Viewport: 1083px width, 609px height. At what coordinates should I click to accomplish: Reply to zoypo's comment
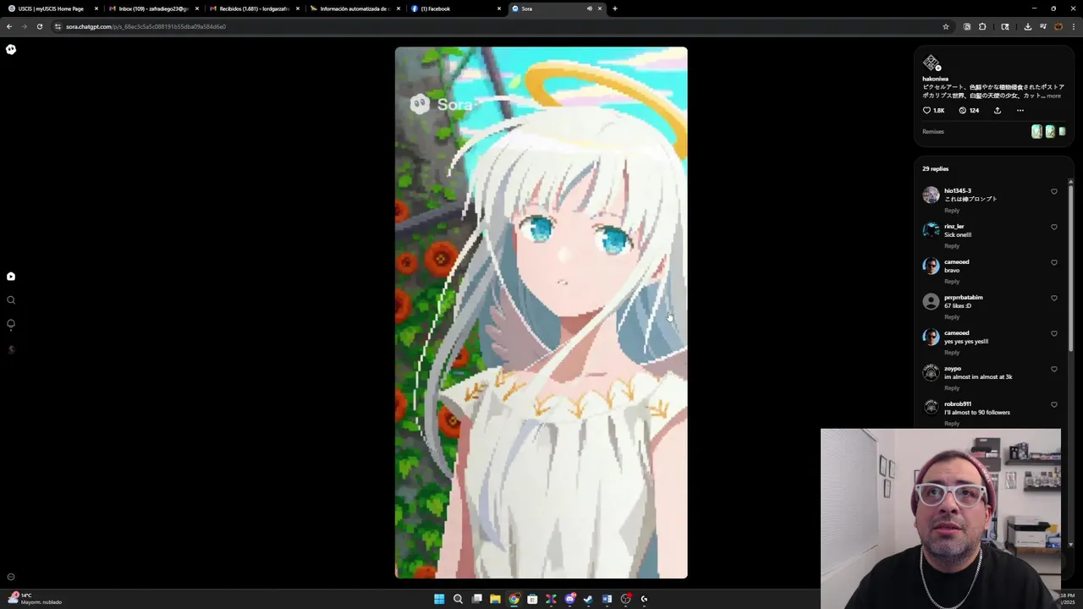click(x=952, y=388)
